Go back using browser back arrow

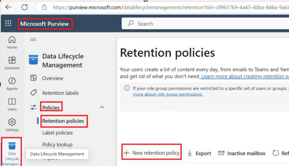[8, 7]
